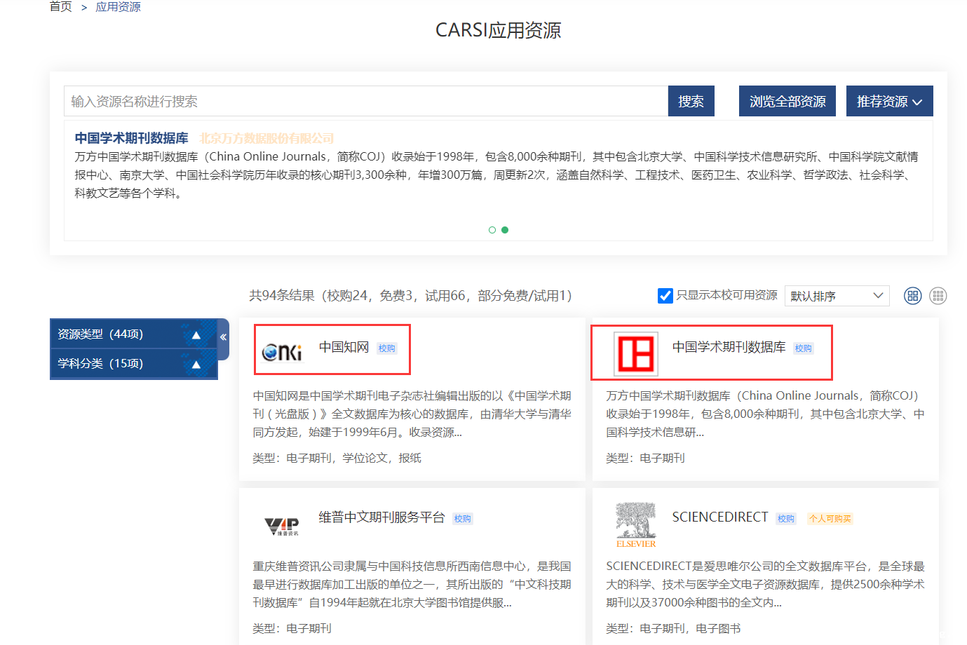The height and width of the screenshot is (645, 967).
Task: Click the VIP 维普资讯 logo
Action: coord(282,526)
